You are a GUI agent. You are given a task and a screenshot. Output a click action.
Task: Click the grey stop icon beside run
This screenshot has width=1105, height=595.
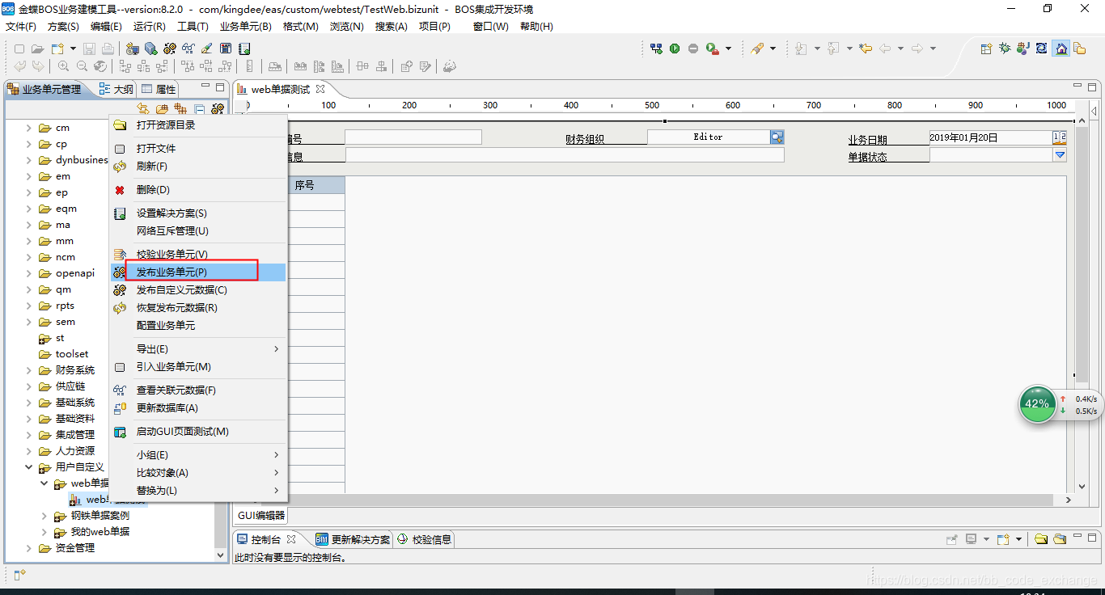coord(693,49)
